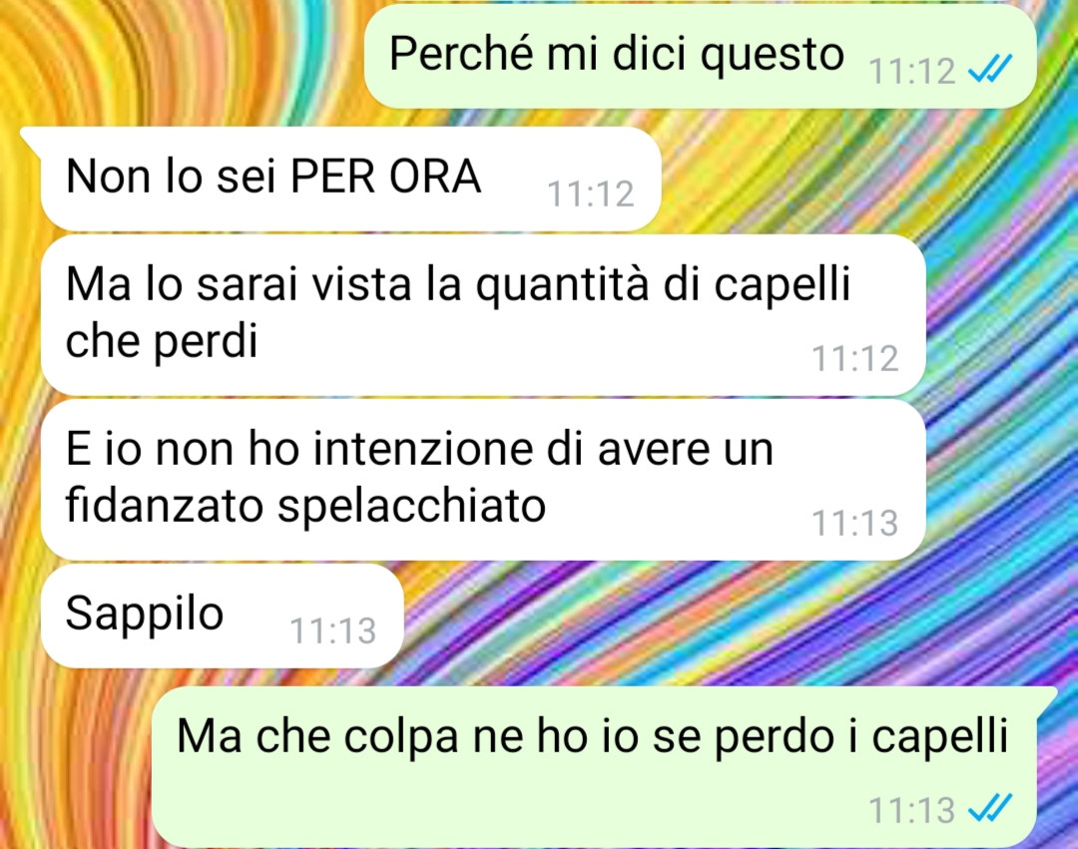Tap the message about 'quantità di capelli che perdi'
The image size is (1078, 849).
point(483,315)
